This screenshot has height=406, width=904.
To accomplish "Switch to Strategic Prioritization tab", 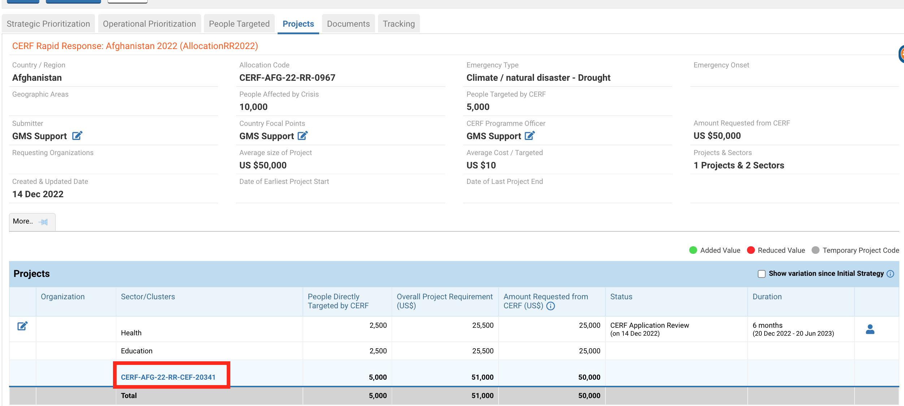I will click(x=48, y=24).
